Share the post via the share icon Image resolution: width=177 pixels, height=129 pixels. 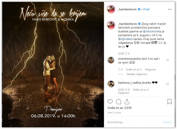pos(127,102)
